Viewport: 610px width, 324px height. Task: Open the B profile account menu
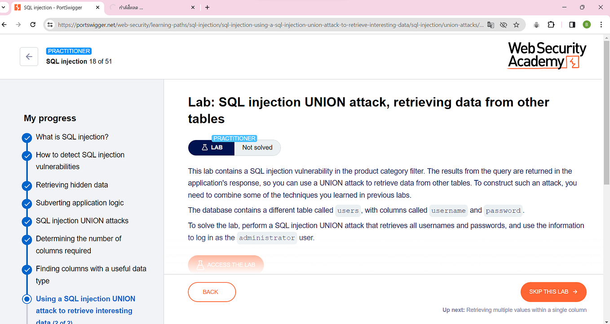pos(587,25)
